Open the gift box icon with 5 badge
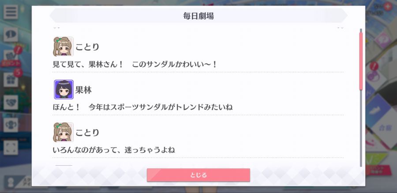The height and width of the screenshot is (193, 397). click(x=11, y=80)
